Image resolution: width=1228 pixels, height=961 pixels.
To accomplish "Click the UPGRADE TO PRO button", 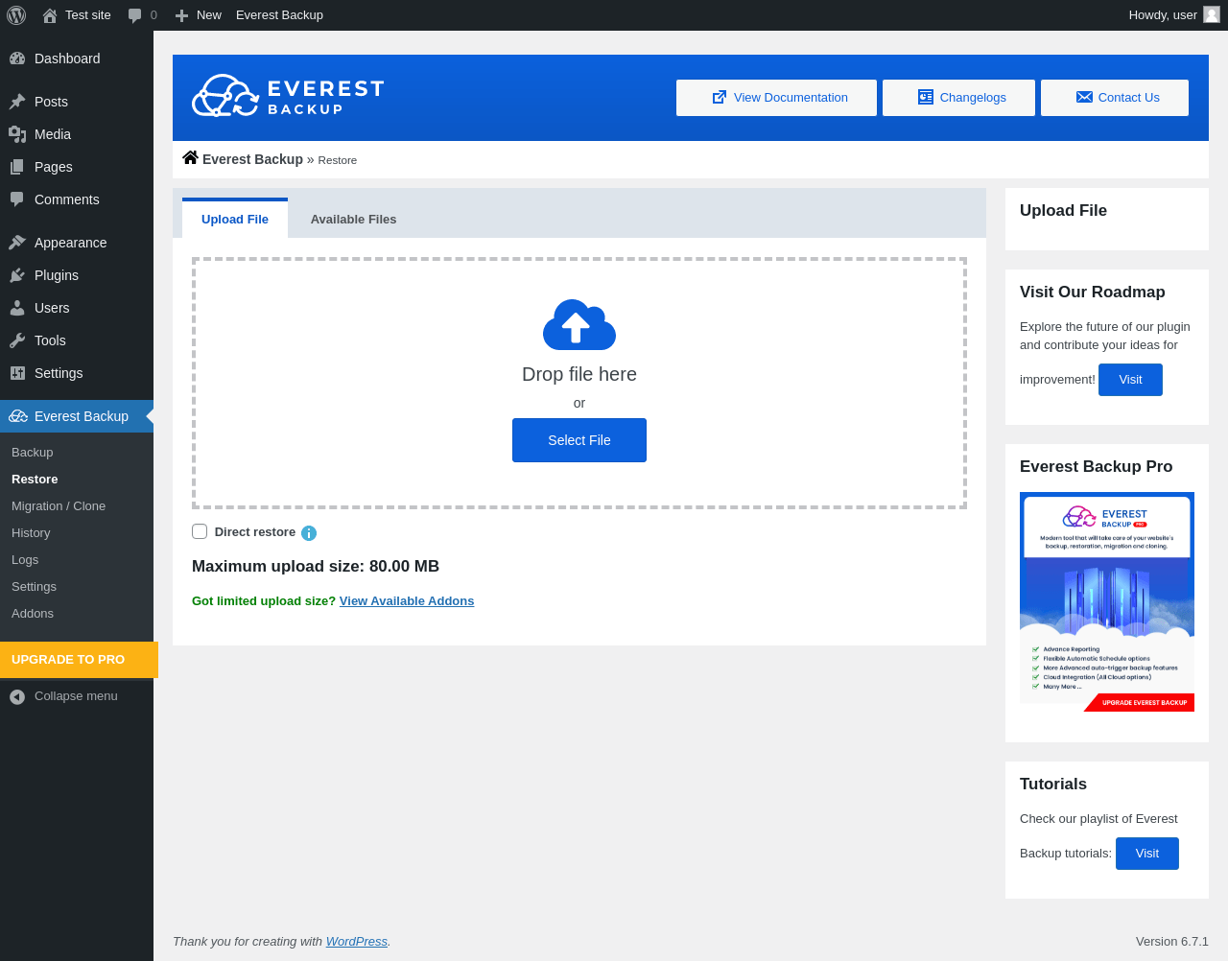I will (x=79, y=660).
